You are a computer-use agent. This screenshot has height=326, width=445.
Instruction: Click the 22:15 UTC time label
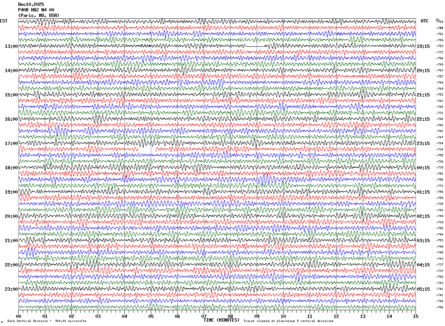tap(423, 119)
